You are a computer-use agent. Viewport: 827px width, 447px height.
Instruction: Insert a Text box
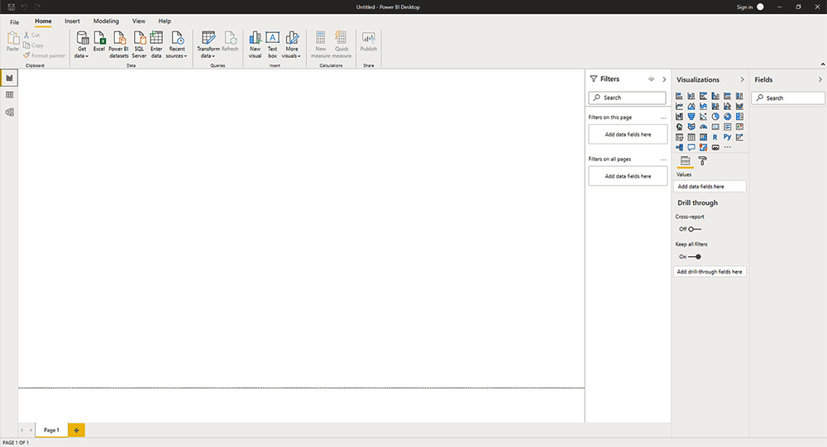(272, 45)
